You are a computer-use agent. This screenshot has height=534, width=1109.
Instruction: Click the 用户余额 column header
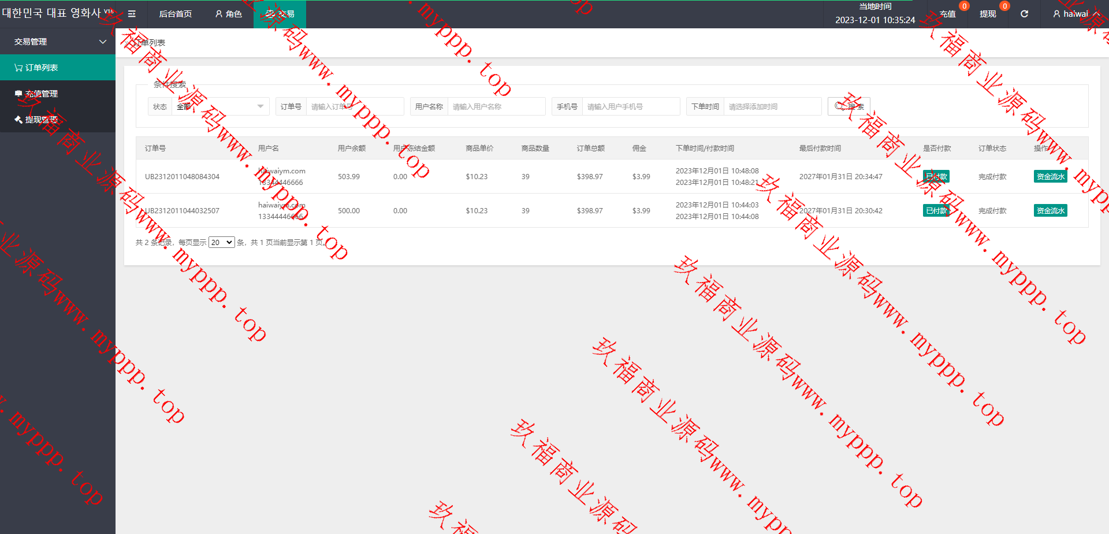pos(352,148)
